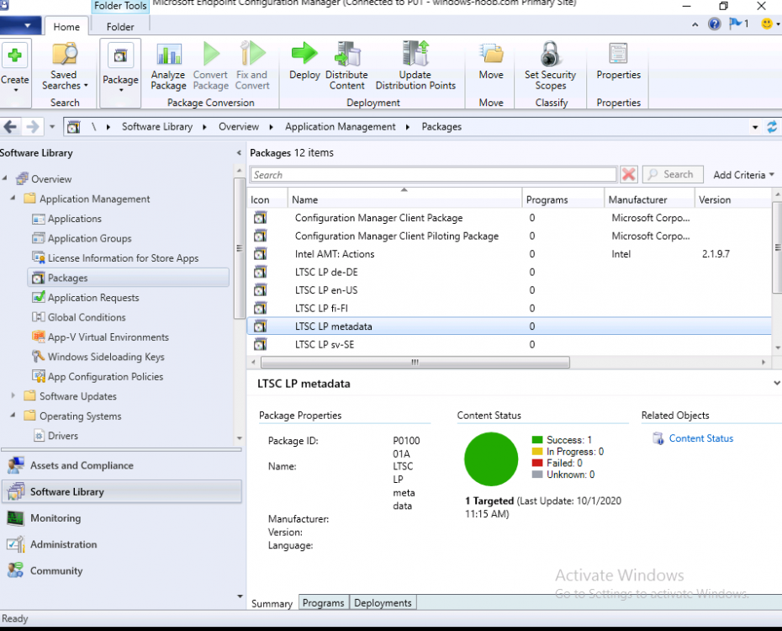
Task: Click the Content Status related object icon
Action: click(x=658, y=438)
